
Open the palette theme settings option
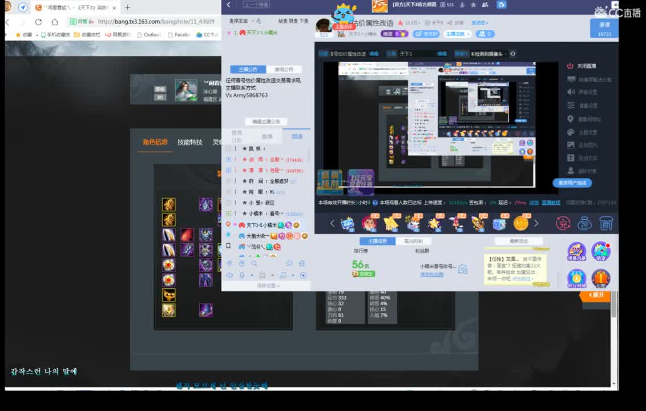point(582,132)
